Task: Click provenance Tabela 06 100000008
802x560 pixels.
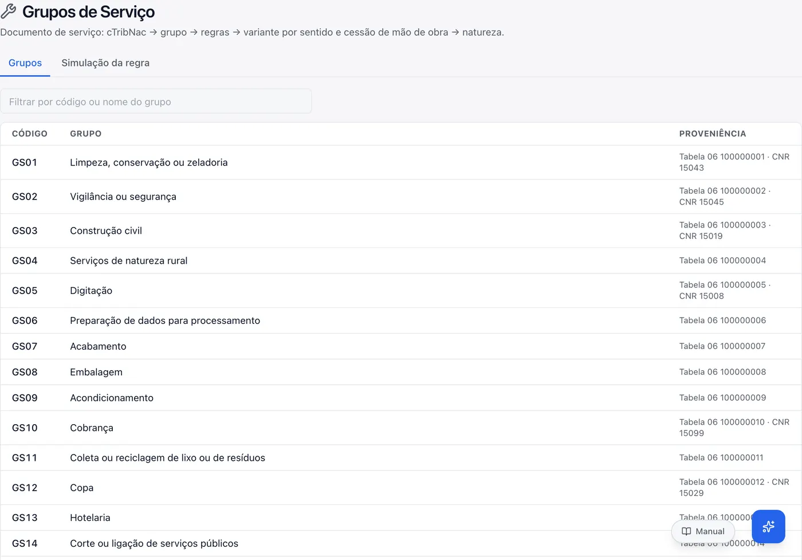Action: point(723,372)
